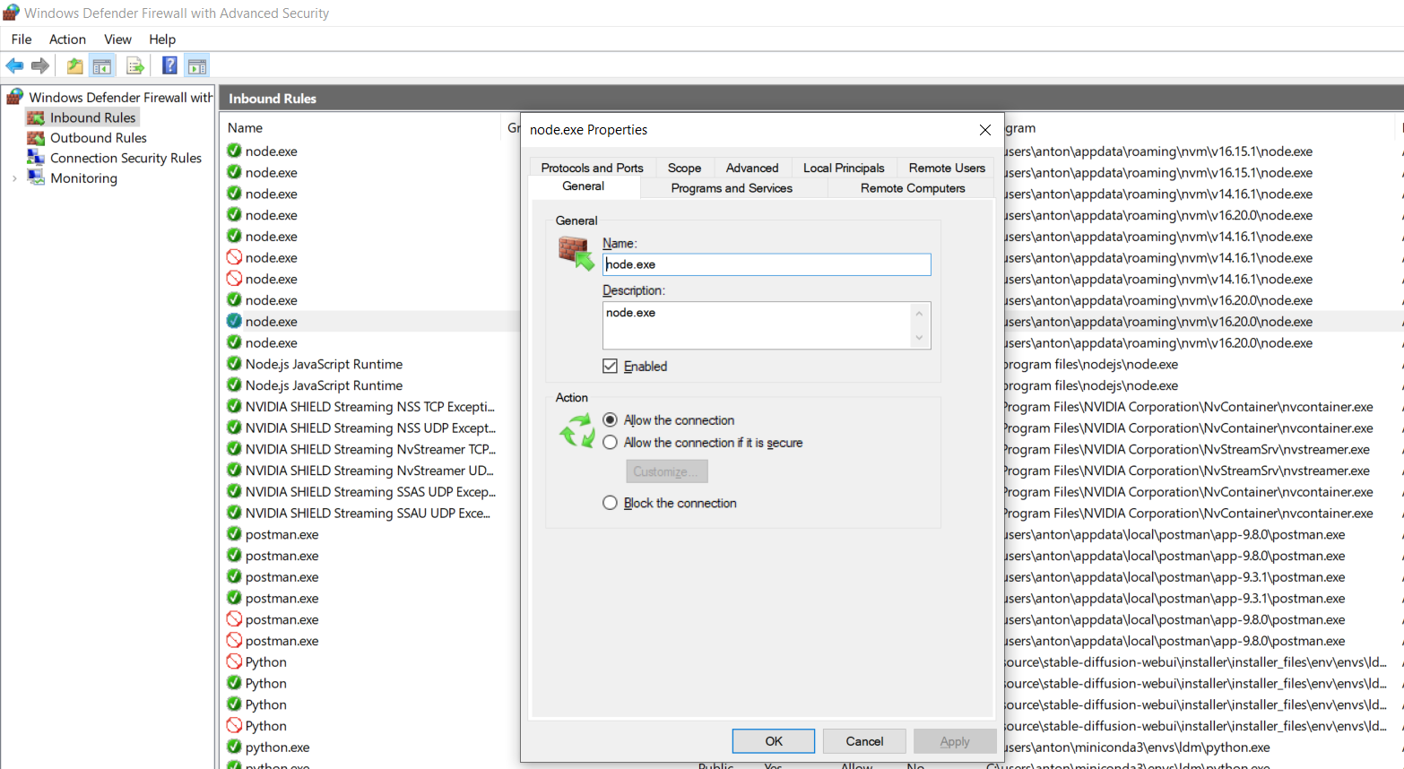Click inside the Name text field
1404x769 pixels.
[x=767, y=264]
